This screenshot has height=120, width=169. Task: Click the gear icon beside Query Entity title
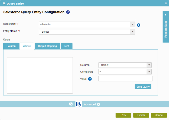4,4
